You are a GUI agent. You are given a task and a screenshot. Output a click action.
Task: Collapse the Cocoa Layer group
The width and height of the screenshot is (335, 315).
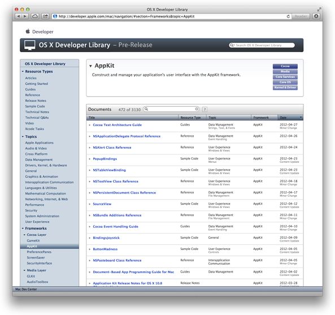tap(24, 235)
